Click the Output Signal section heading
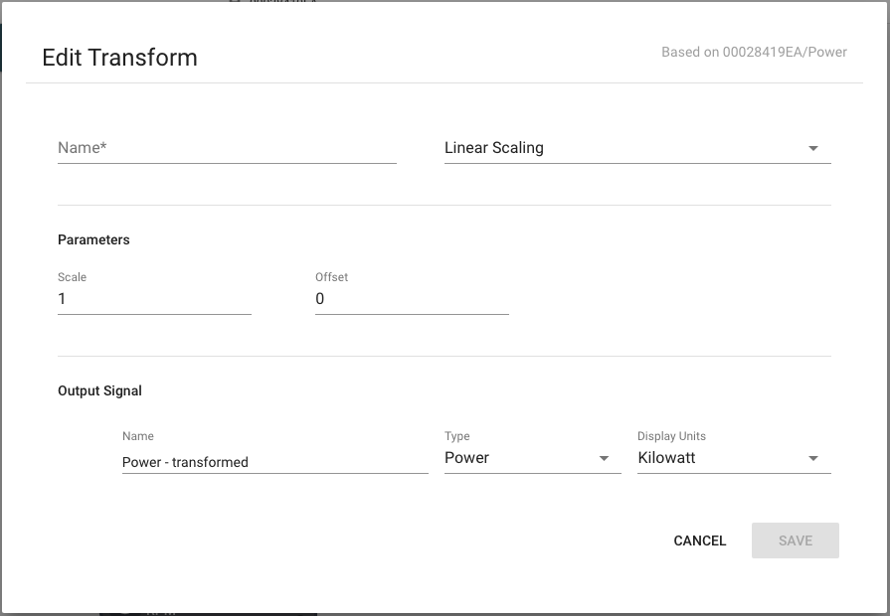 tap(99, 390)
